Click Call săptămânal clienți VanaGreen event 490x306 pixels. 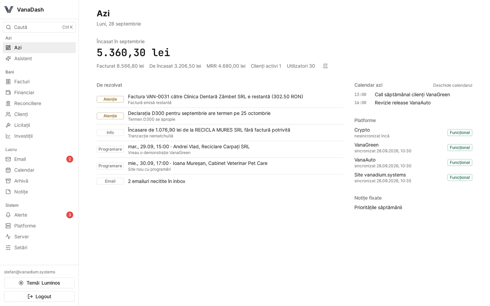pyautogui.click(x=413, y=95)
